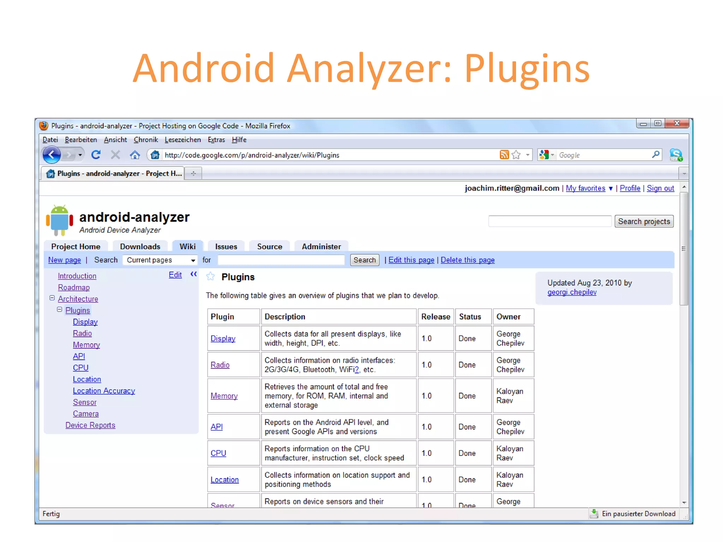Image resolution: width=723 pixels, height=542 pixels.
Task: Open Location Accuracy in the sidebar
Action: click(104, 391)
